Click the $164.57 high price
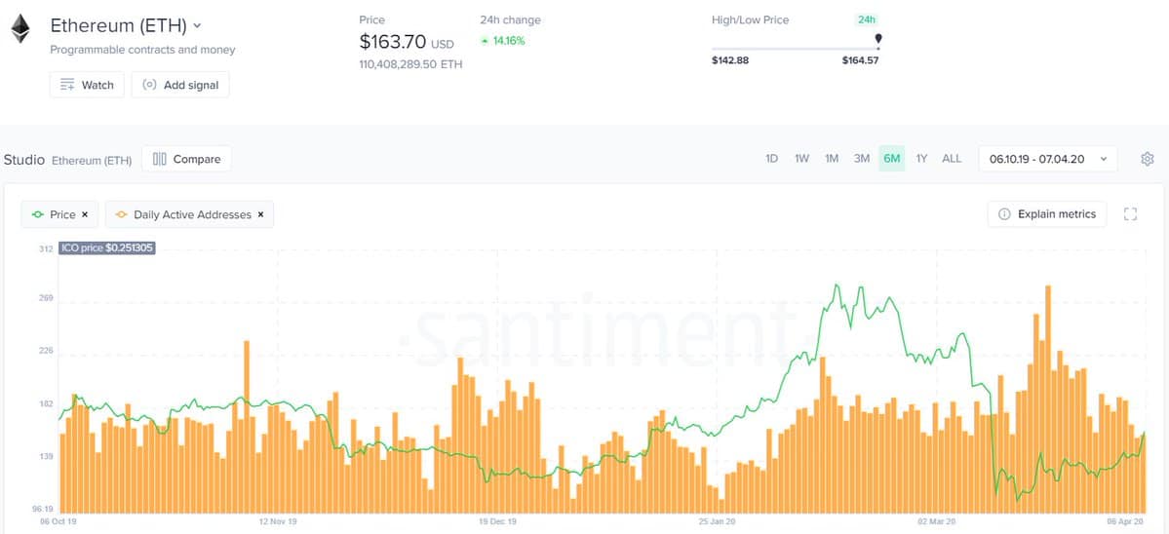 (x=860, y=60)
